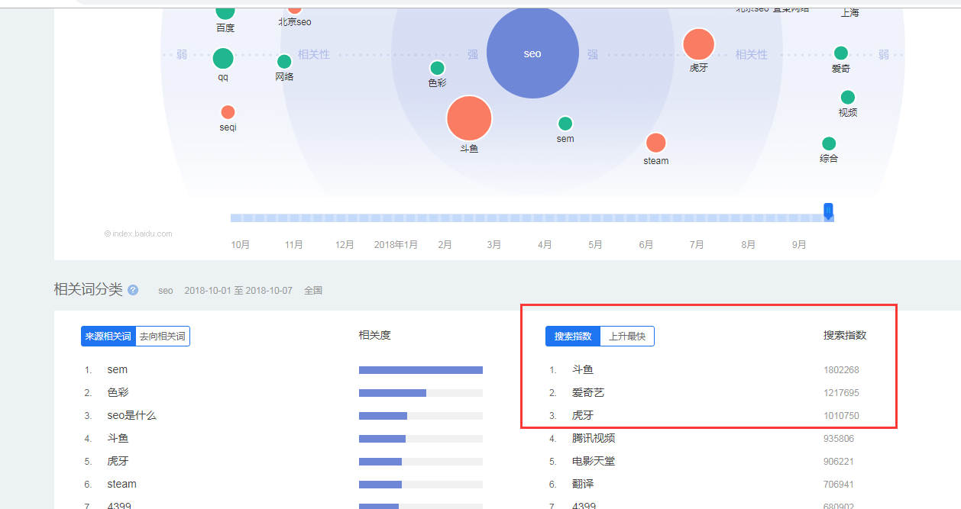This screenshot has width=961, height=509.
Task: Select the green 色彩 bubble
Action: (437, 68)
